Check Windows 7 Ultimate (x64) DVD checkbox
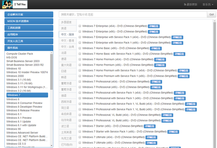 tap(80, 137)
